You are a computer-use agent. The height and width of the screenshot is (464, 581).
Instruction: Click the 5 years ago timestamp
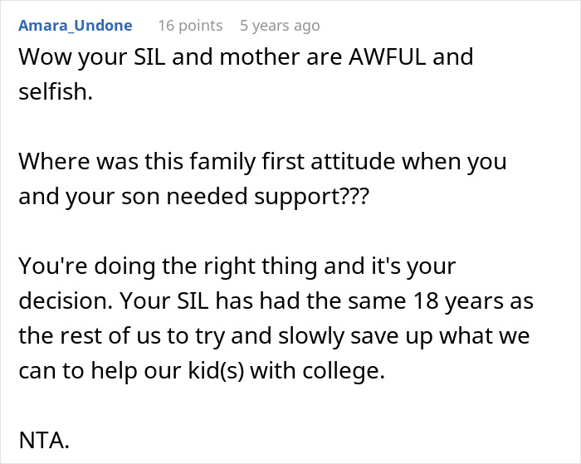tap(280, 26)
